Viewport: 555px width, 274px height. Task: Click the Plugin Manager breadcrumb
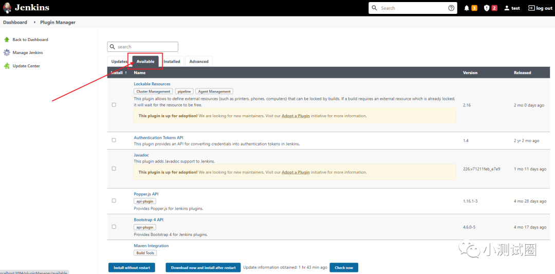pyautogui.click(x=58, y=22)
